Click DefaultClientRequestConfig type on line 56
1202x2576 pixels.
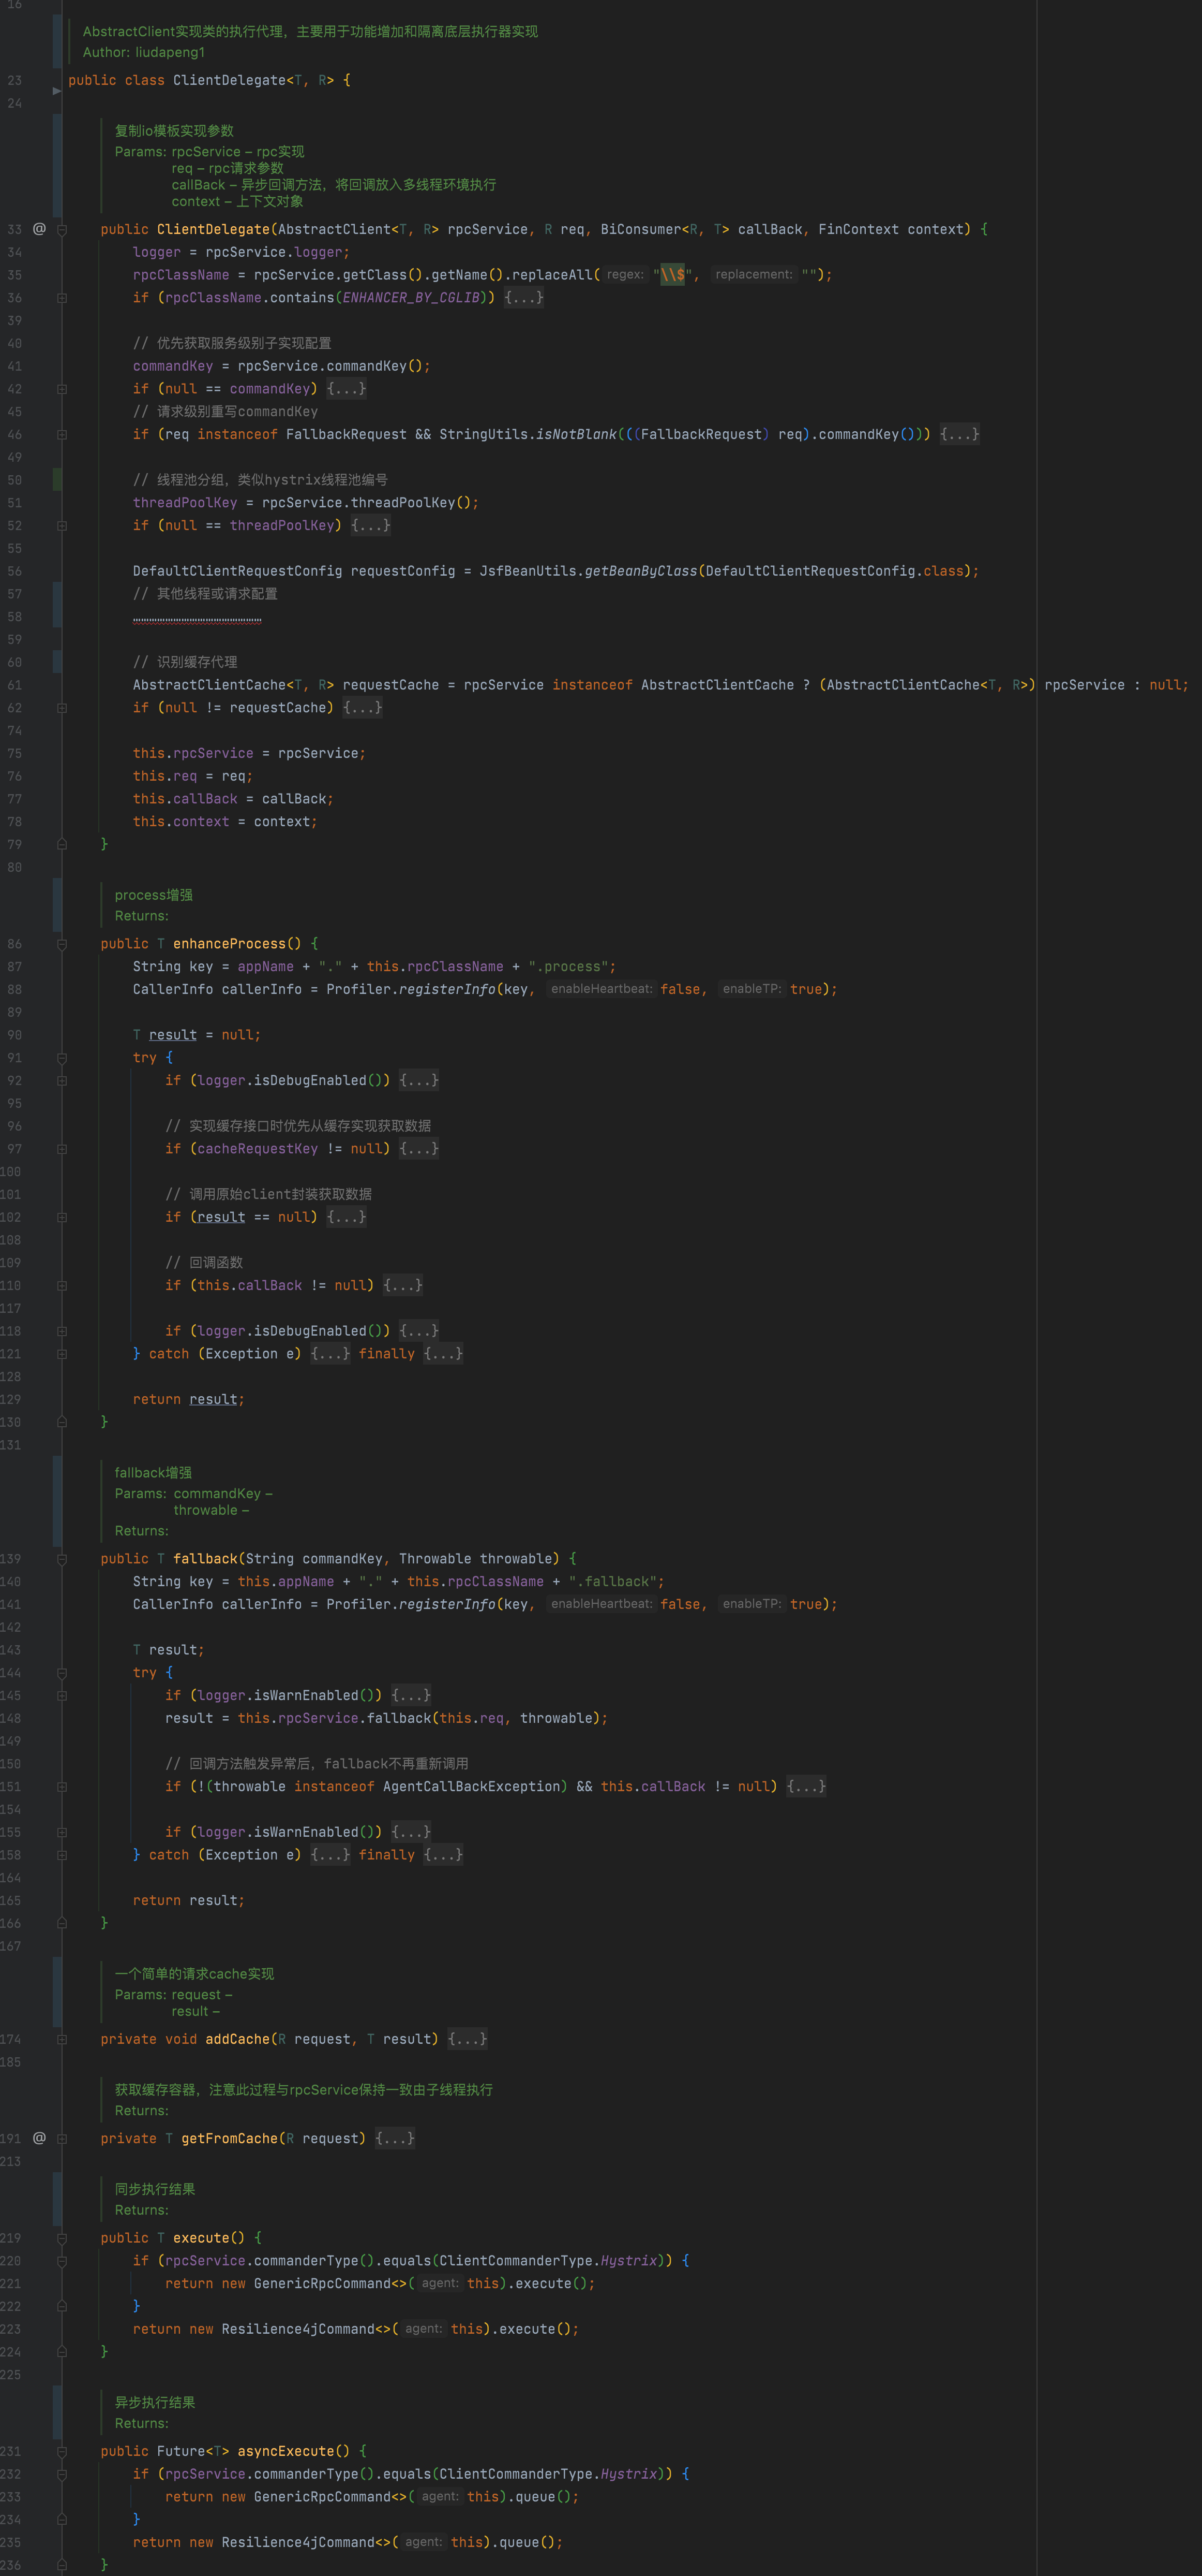point(238,571)
